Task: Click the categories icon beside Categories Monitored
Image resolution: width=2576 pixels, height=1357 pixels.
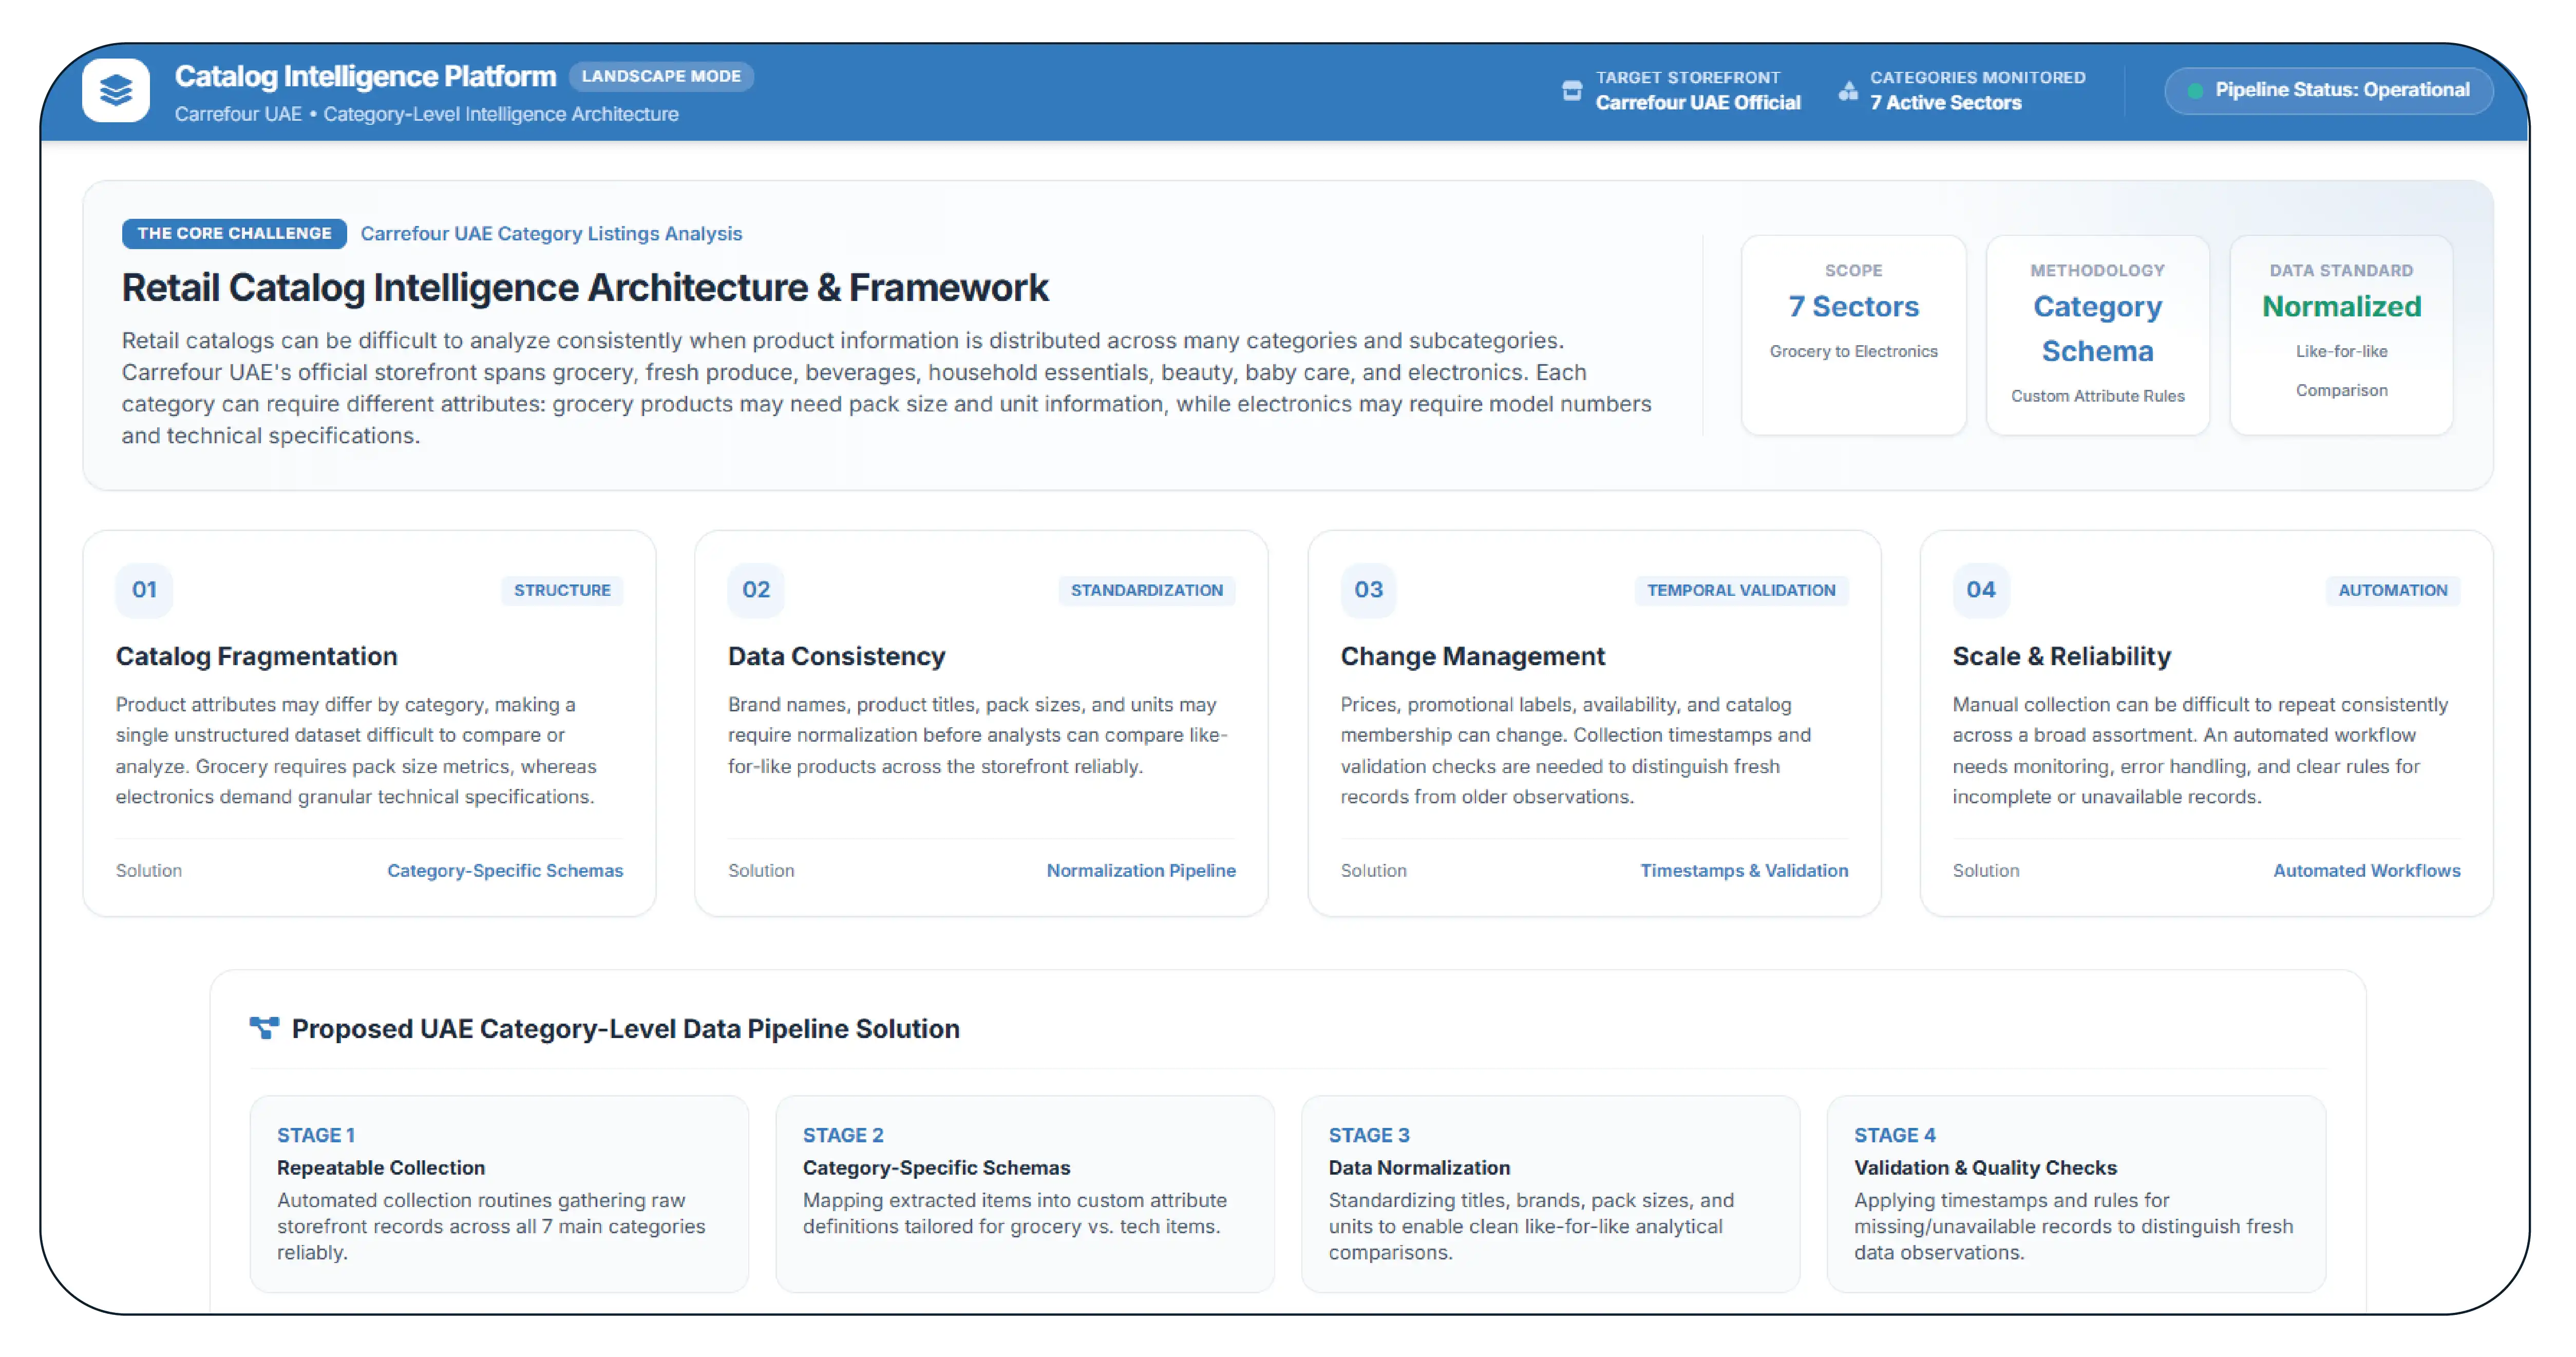Action: point(1848,90)
